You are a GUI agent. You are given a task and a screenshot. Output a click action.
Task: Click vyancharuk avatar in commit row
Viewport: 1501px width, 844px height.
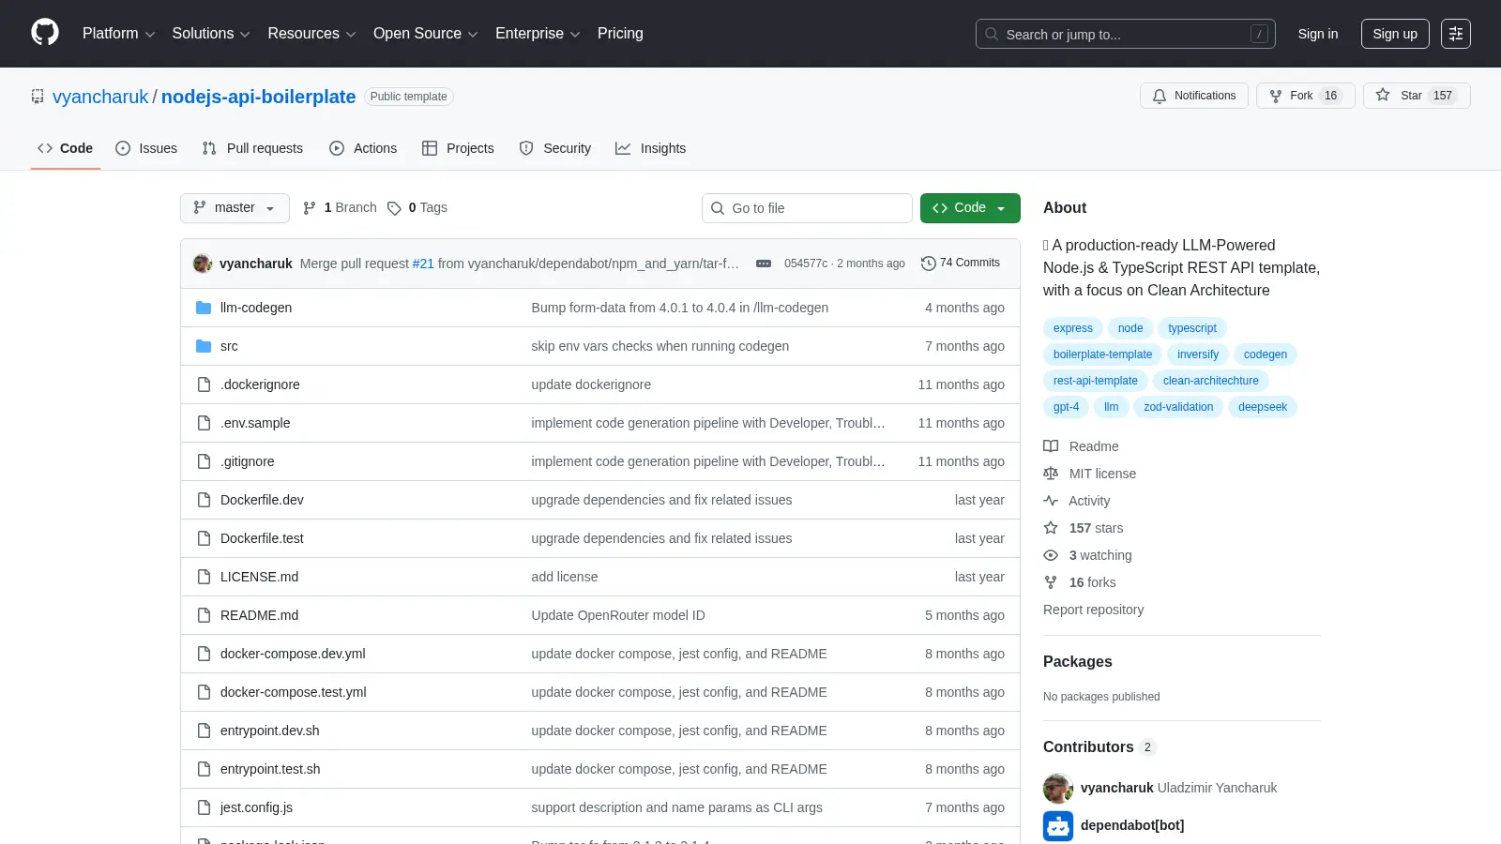point(203,264)
